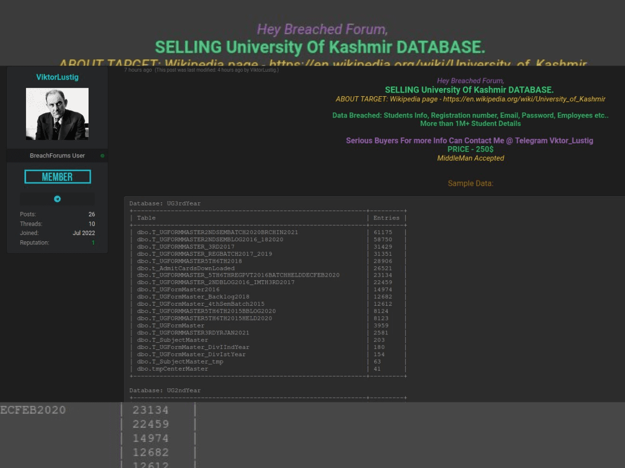Select the dbo.T_SubjectMaster_tmp table row
Image resolution: width=625 pixels, height=468 pixels.
[x=180, y=361]
